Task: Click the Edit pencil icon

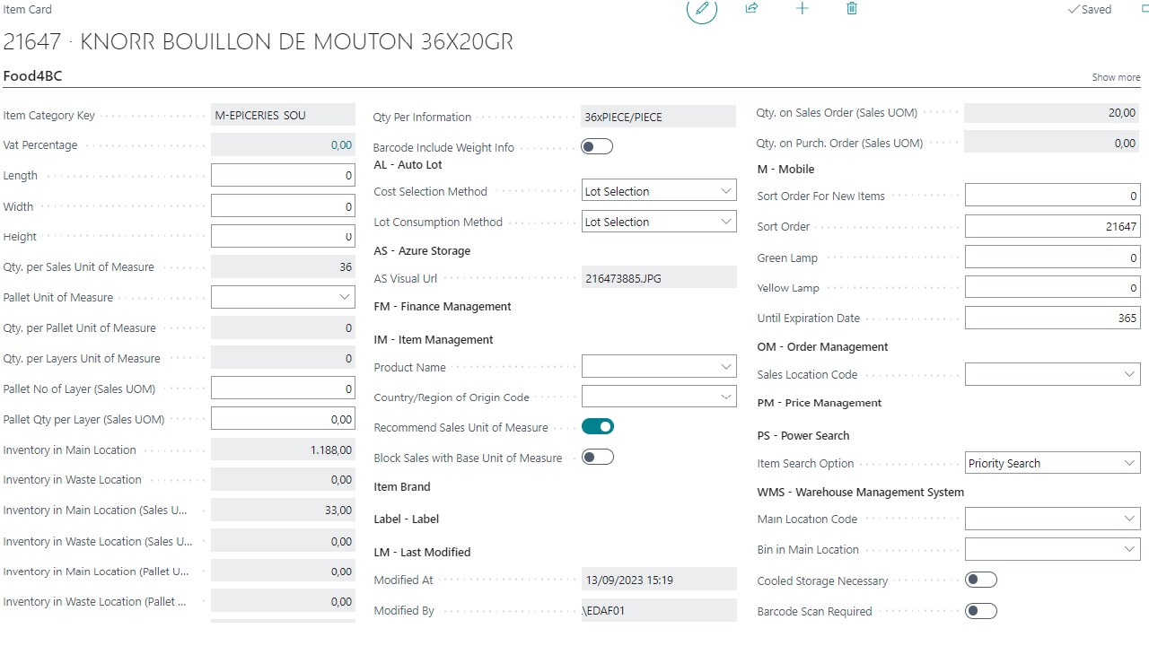Action: 702,9
